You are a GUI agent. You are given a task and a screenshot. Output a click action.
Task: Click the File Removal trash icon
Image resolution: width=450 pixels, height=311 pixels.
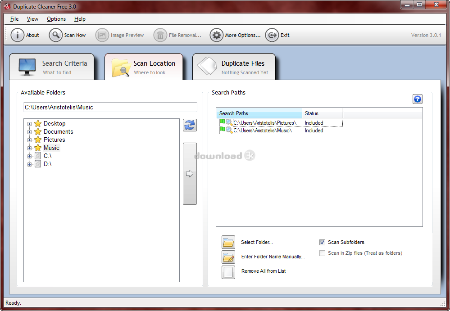pos(160,35)
